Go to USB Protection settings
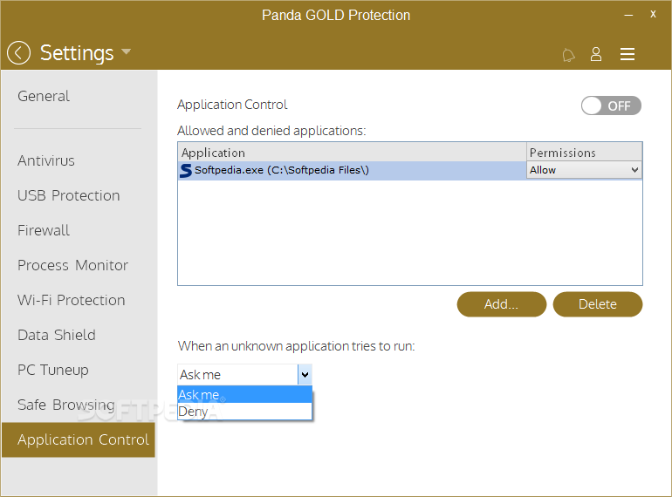 click(69, 195)
